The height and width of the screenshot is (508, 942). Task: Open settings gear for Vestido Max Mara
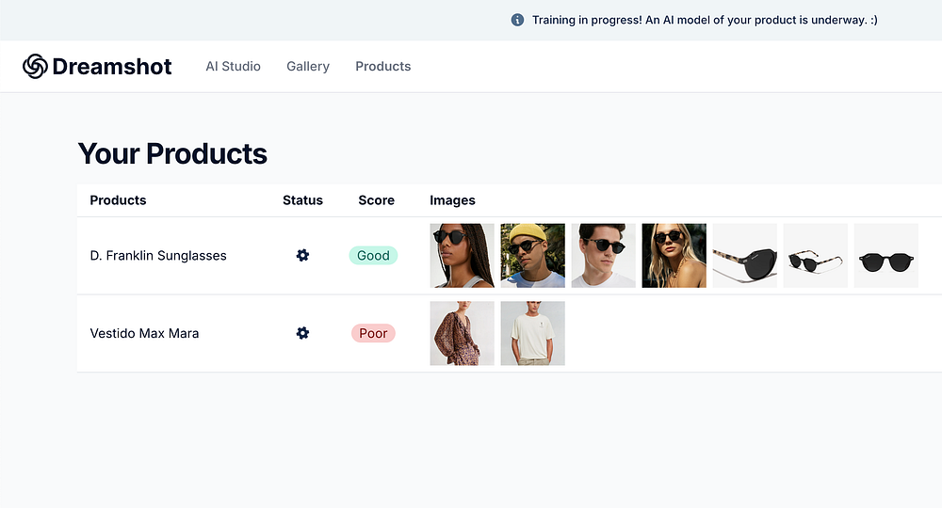point(302,333)
